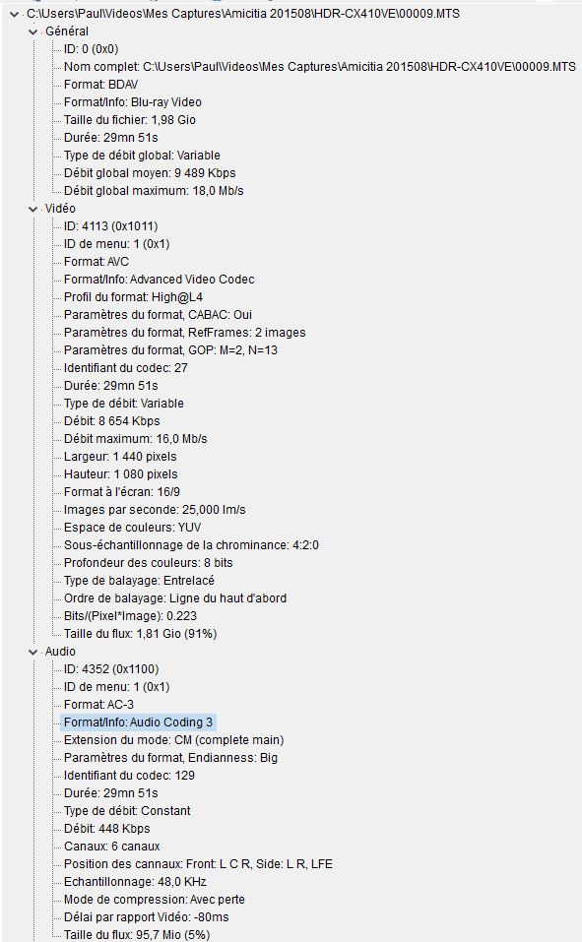Viewport: 582px width, 942px height.
Task: Select Canaux: 6 canaux
Action: click(x=112, y=848)
